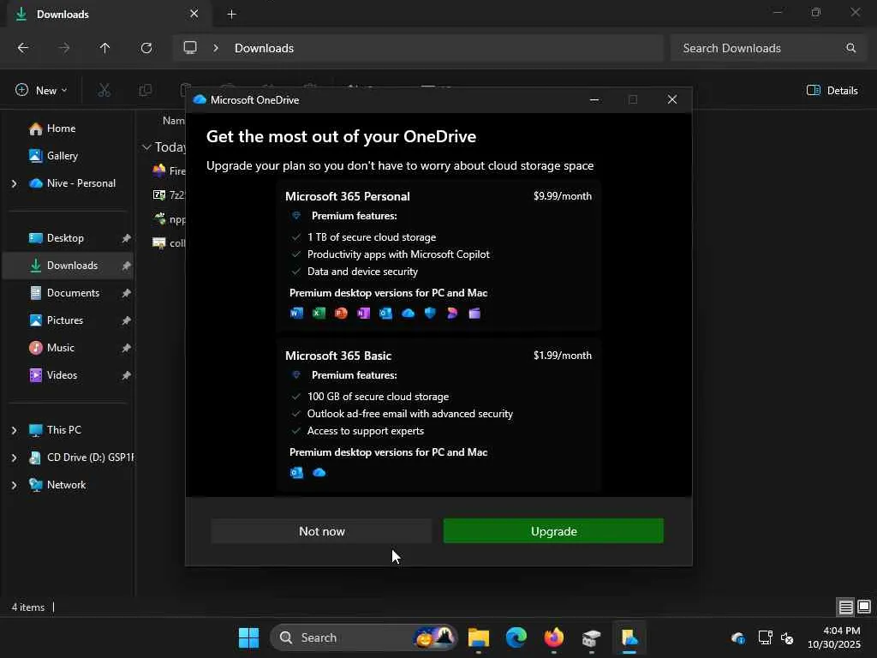Screen dimensions: 877x658
Task: Switch to large thumbnails view in status bar
Action: click(864, 607)
